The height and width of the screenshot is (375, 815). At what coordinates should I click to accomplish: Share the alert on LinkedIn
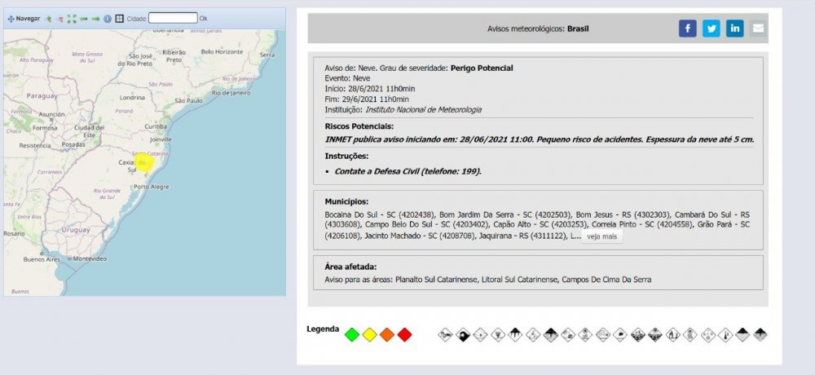click(x=735, y=29)
